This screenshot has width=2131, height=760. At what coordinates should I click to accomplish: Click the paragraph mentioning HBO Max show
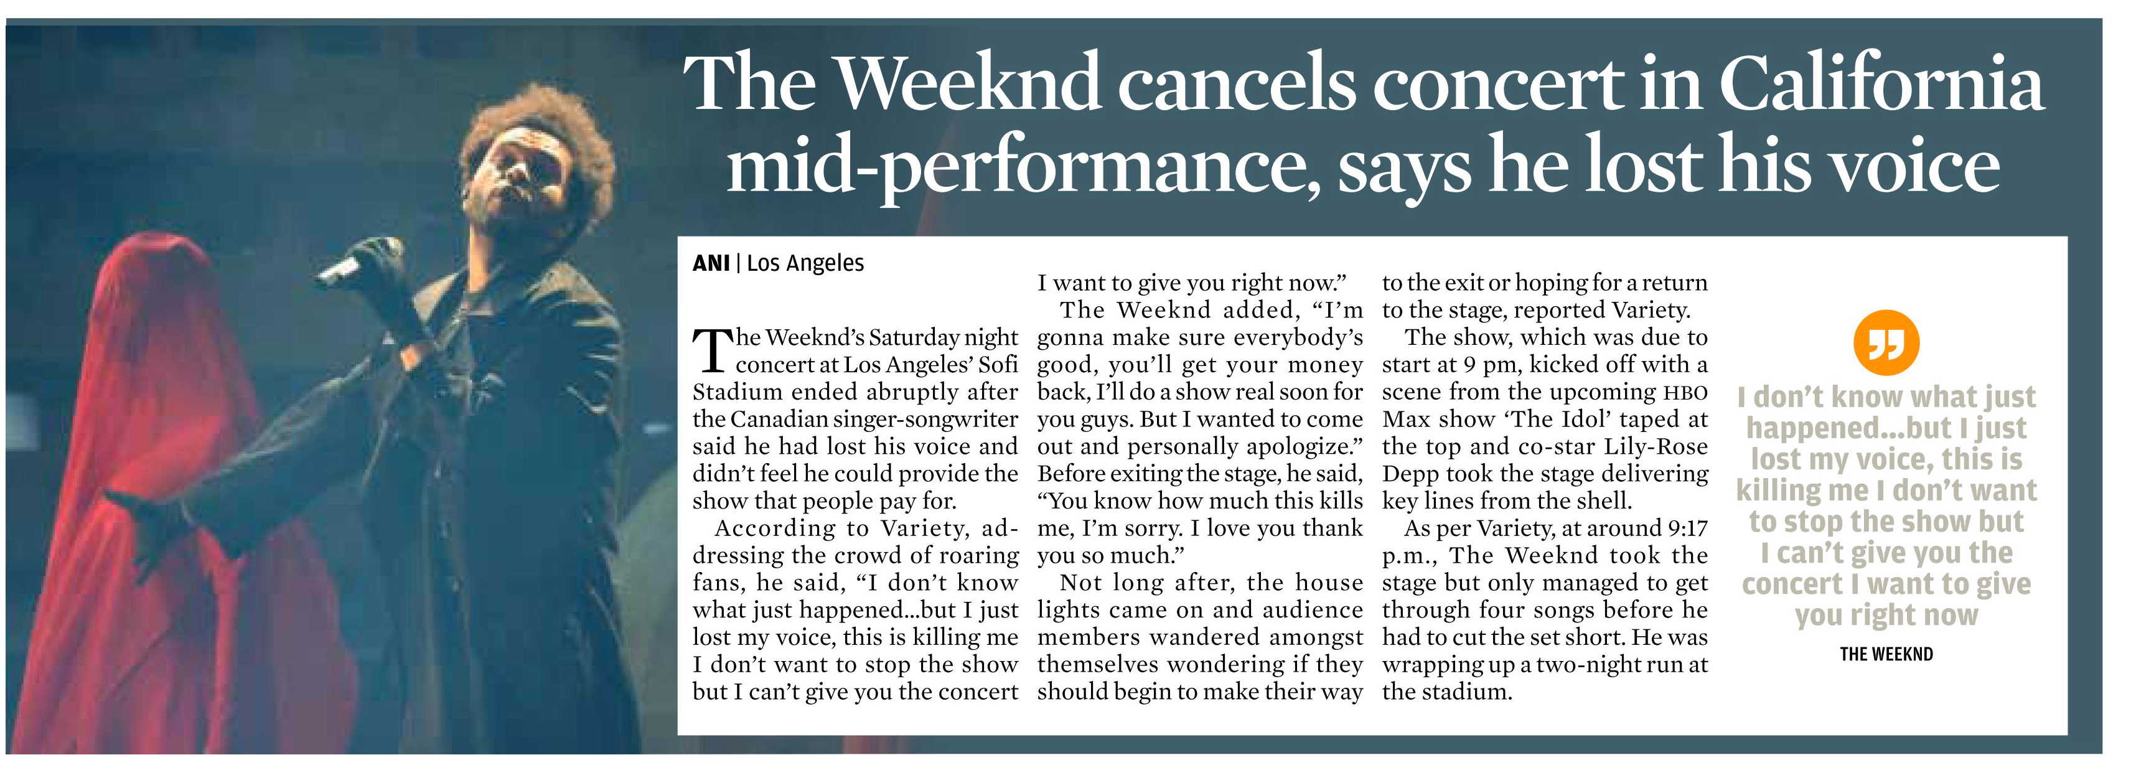point(1545,418)
